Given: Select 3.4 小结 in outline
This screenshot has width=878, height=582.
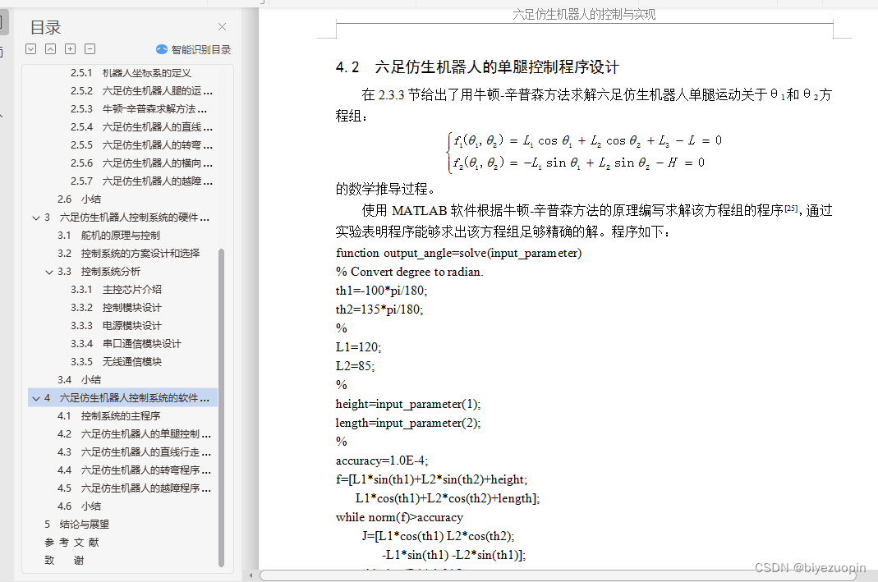Looking at the screenshot, I should pyautogui.click(x=79, y=379).
